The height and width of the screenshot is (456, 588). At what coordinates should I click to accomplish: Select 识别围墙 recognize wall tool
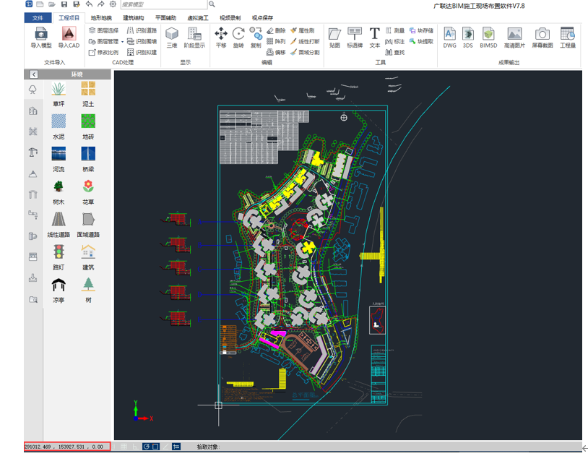pos(142,41)
